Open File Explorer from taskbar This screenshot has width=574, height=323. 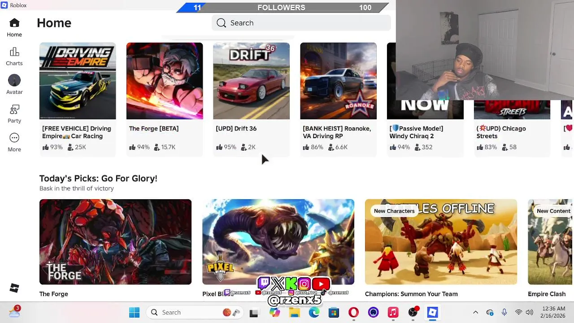click(294, 313)
